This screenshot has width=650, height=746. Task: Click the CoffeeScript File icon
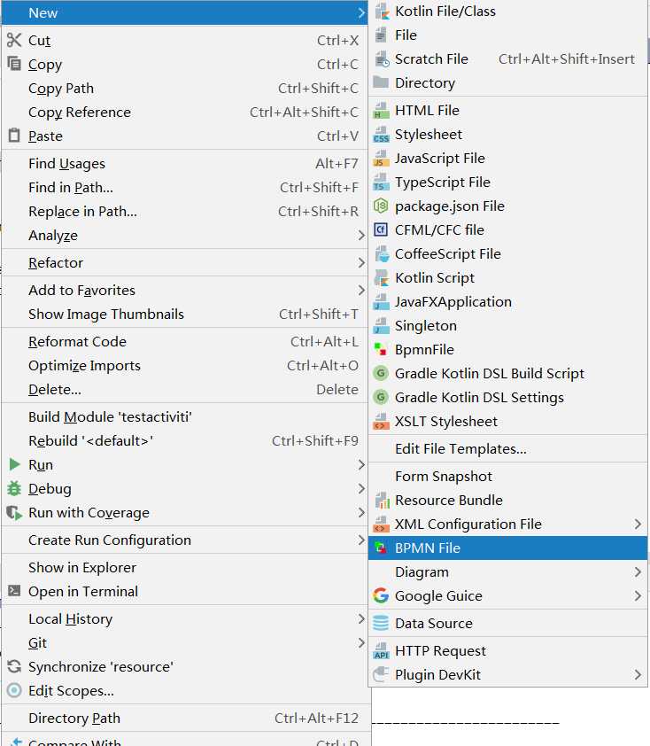pyautogui.click(x=382, y=253)
